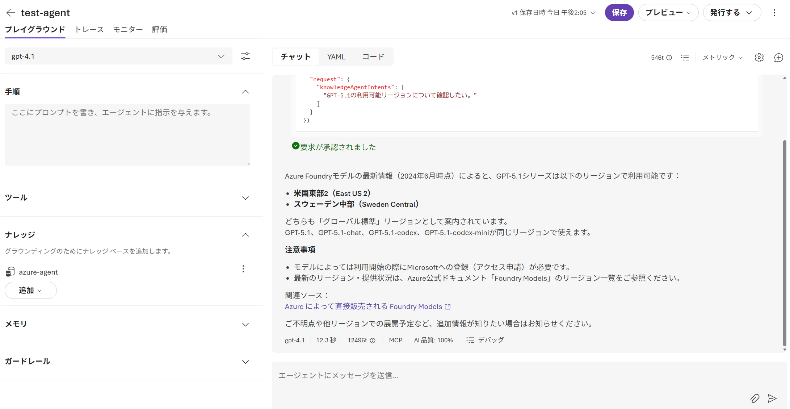Send the message with arrow icon
Viewport: 790px width, 409px height.
tap(772, 398)
